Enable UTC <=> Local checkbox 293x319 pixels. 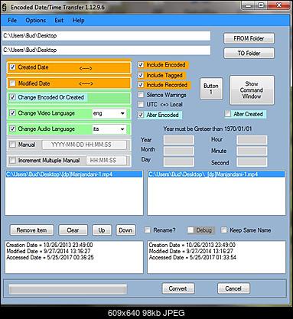[141, 104]
